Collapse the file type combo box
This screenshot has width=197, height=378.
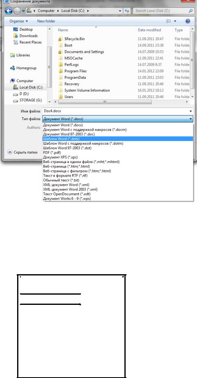coord(191,119)
